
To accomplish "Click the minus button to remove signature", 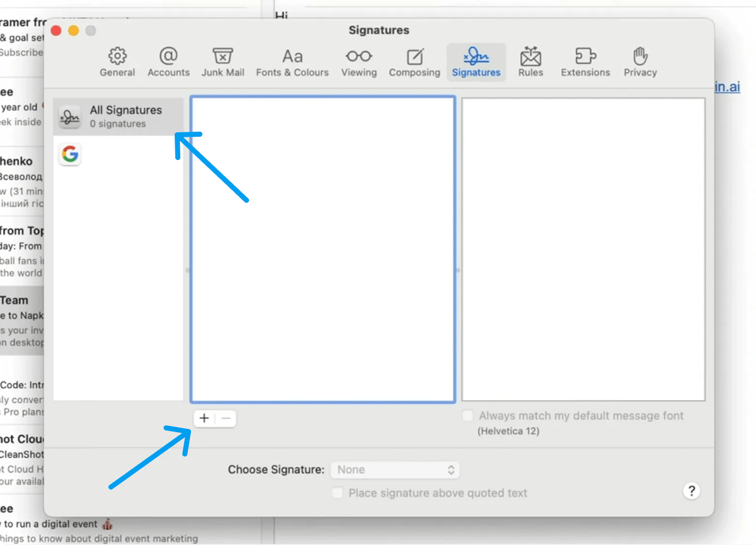I will click(x=226, y=418).
